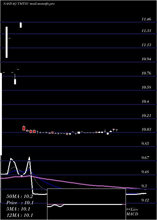Click the <<Live MACD label

[132, 212]
